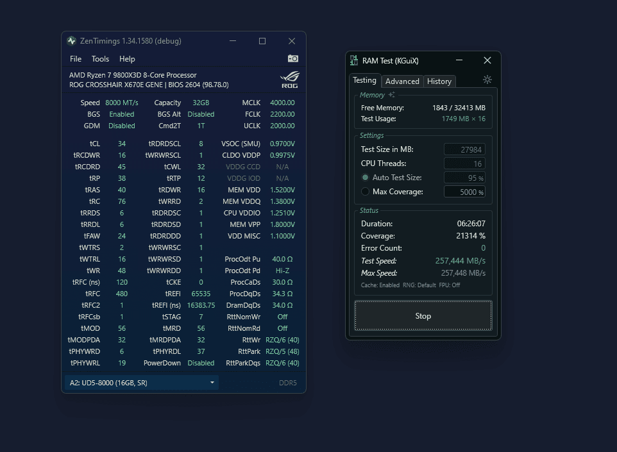Stop the running RAM test
The height and width of the screenshot is (452, 617).
tap(423, 316)
